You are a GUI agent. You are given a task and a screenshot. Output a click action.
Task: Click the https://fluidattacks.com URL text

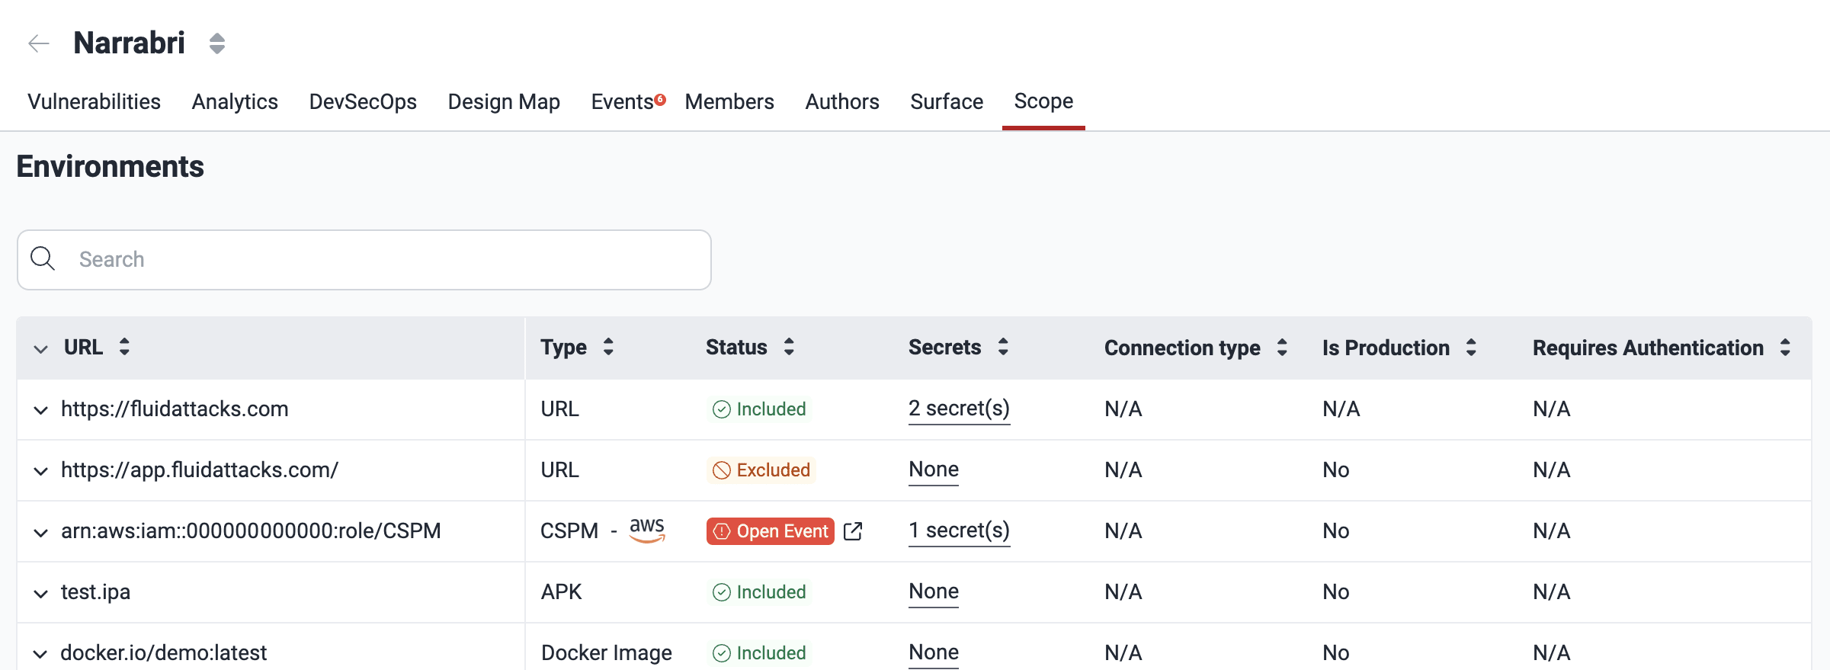[175, 409]
